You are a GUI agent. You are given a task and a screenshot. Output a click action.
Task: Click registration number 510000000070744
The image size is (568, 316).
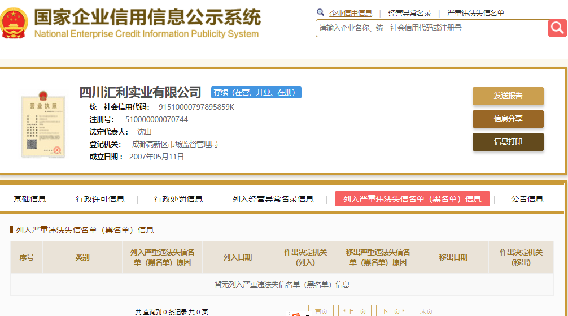pyautogui.click(x=156, y=119)
